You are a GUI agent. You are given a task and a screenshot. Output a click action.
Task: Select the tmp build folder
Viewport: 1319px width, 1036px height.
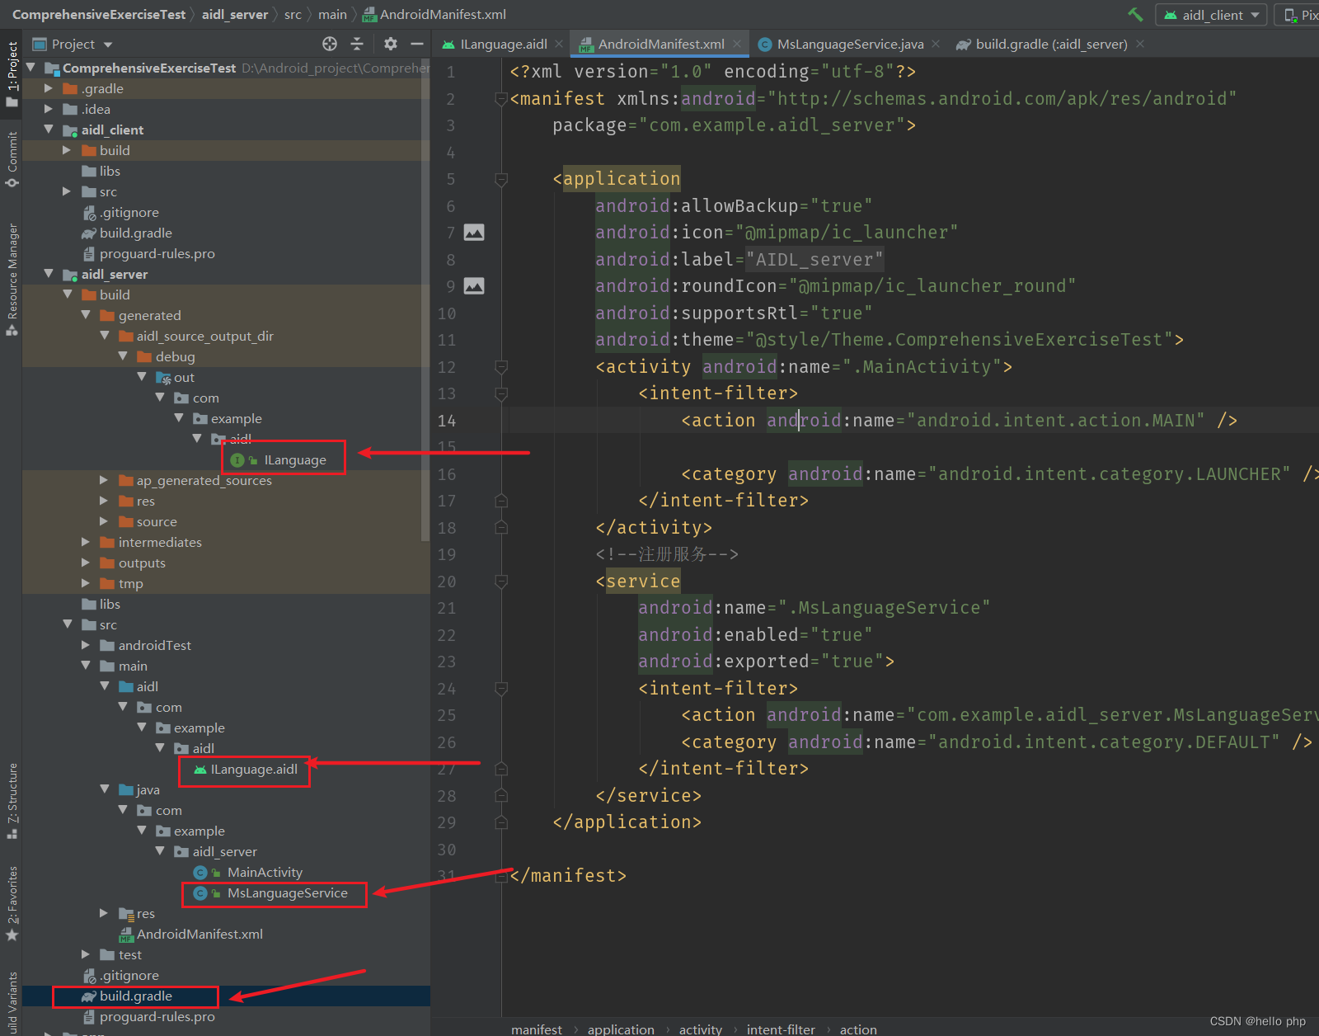point(130,583)
